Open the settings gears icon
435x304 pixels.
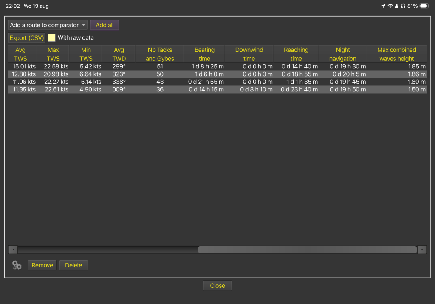pyautogui.click(x=17, y=265)
